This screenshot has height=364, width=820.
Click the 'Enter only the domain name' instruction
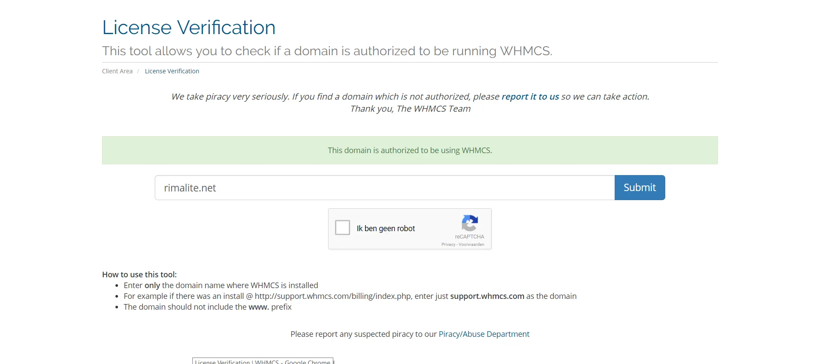click(x=221, y=286)
